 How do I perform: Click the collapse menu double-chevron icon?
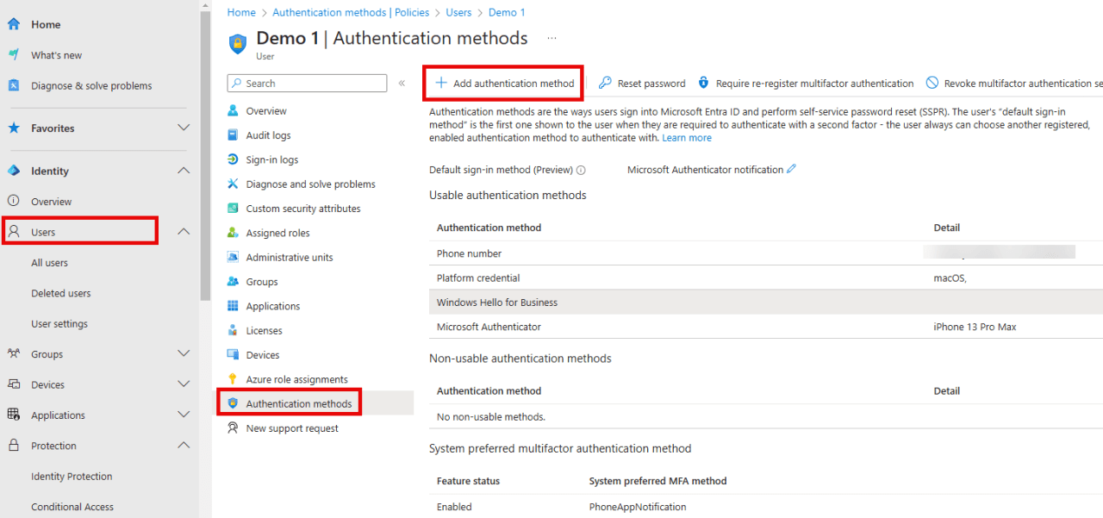click(402, 84)
